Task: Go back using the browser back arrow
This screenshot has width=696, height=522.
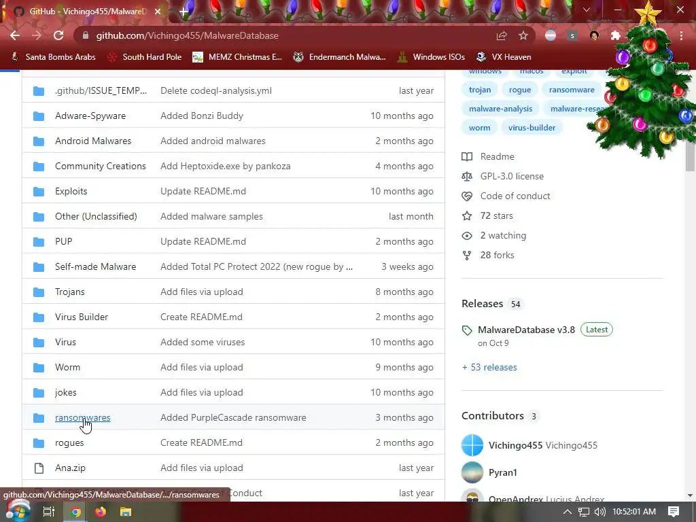Action: pos(15,35)
